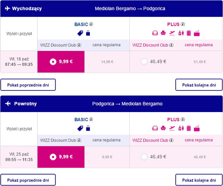Image resolution: width=223 pixels, height=186 pixels.
Task: Show previous days for return flight
Action: (x=28, y=180)
